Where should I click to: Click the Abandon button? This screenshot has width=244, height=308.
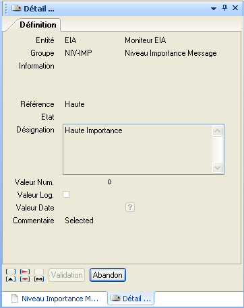point(108,275)
